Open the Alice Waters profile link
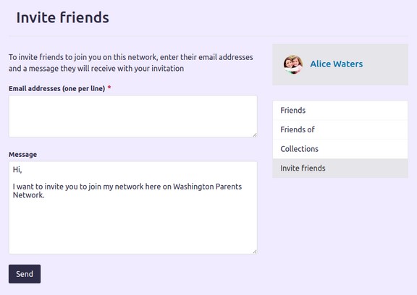417x295 pixels. click(x=337, y=64)
